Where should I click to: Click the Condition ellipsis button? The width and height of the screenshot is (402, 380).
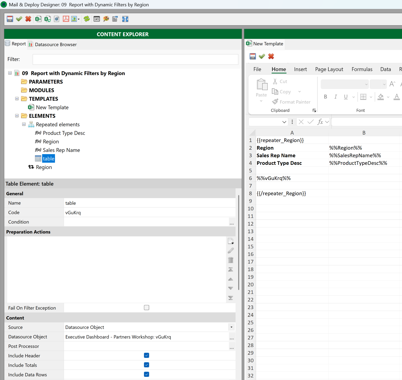[231, 222]
